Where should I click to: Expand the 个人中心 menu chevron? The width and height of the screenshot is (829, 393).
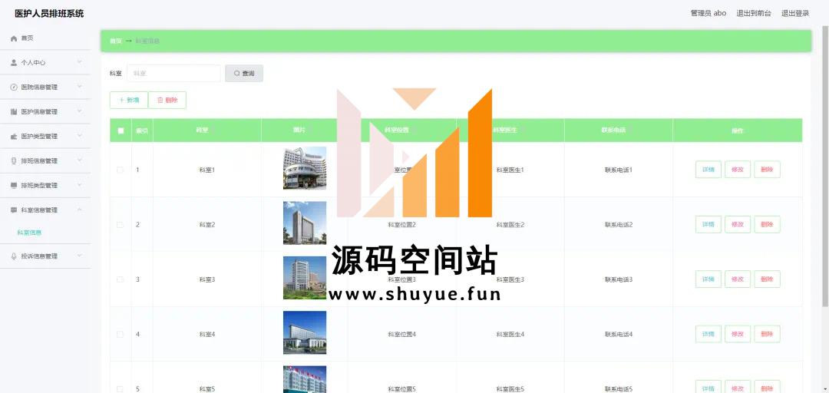(x=79, y=62)
